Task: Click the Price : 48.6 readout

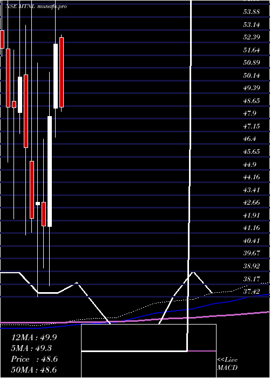Action: point(34,359)
